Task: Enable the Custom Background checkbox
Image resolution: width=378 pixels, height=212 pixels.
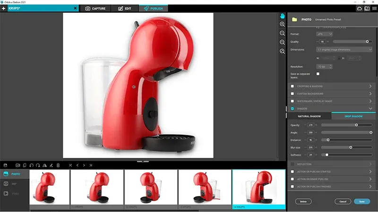Action: point(292,94)
